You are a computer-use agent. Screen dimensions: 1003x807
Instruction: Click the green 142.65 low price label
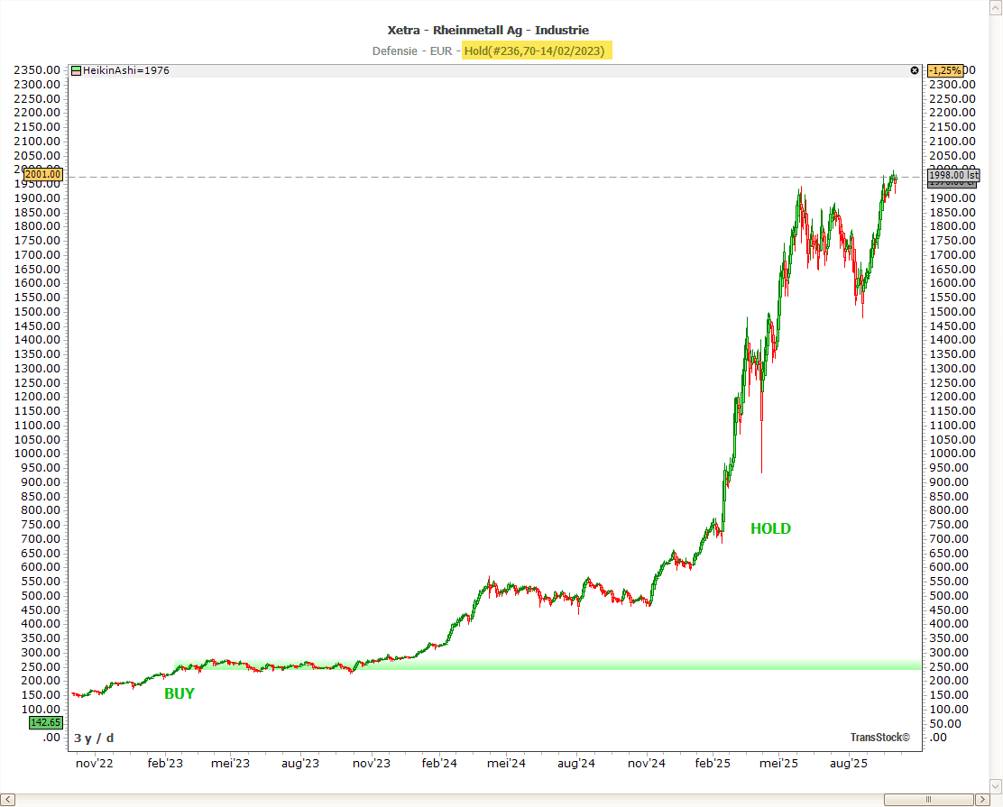[x=44, y=722]
